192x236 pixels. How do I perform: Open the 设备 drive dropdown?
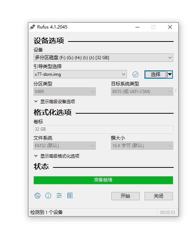[103, 58]
